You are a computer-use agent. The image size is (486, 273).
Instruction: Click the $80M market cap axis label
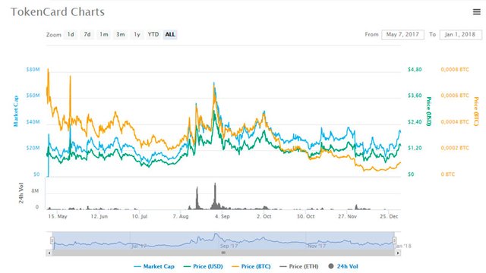tap(33, 70)
